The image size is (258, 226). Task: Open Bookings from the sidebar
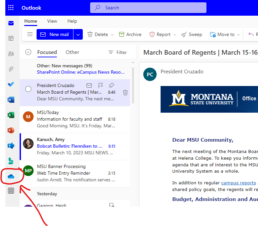(x=11, y=161)
